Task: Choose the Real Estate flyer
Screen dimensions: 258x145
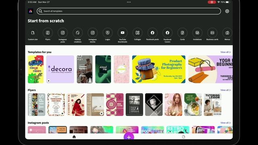Action: 95,105
